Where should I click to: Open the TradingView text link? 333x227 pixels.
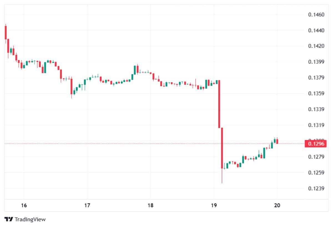tap(30, 219)
